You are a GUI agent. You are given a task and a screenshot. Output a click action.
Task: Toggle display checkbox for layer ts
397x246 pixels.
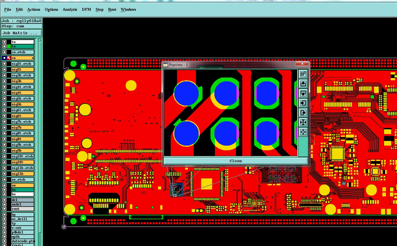pos(4,46)
